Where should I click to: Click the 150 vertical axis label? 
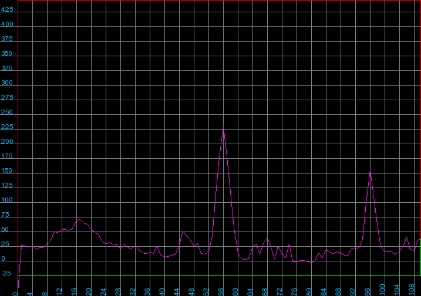coord(6,171)
